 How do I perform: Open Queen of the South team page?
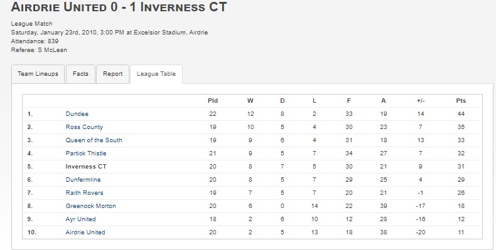pos(94,140)
